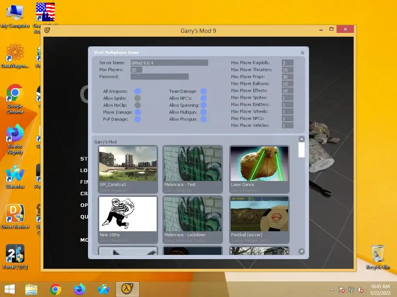Maximize the Garry's Mod 9 window
The height and width of the screenshot is (297, 397).
click(x=331, y=29)
